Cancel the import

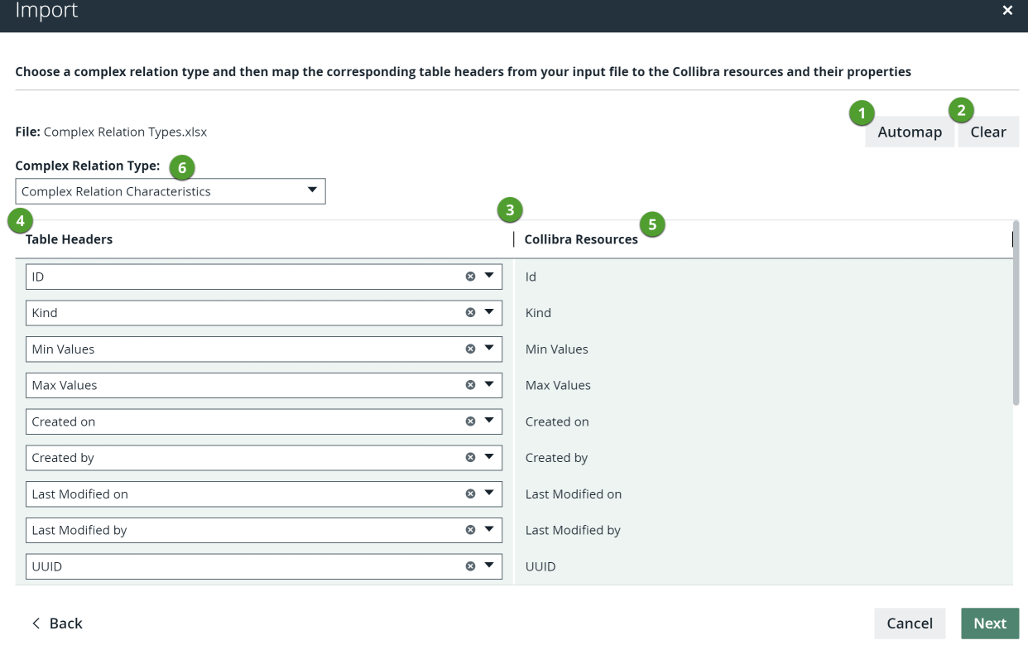[x=909, y=624]
